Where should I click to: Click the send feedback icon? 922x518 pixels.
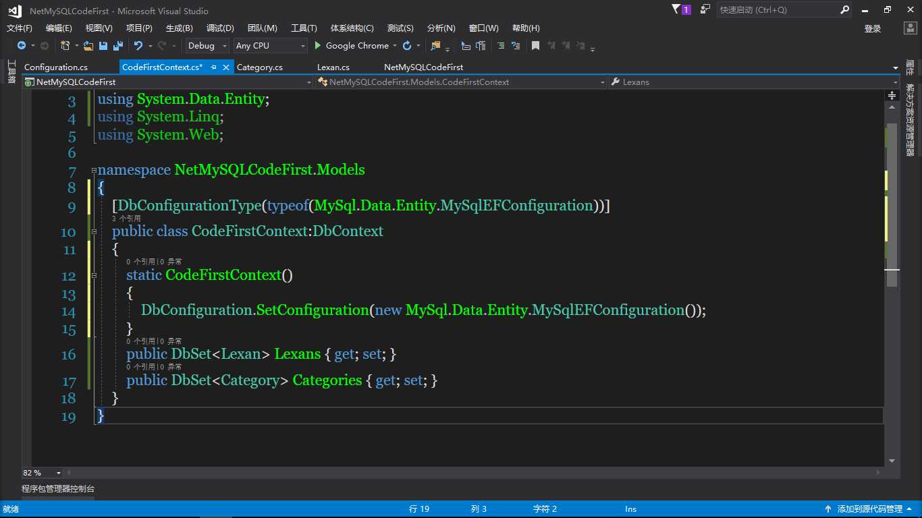point(705,9)
